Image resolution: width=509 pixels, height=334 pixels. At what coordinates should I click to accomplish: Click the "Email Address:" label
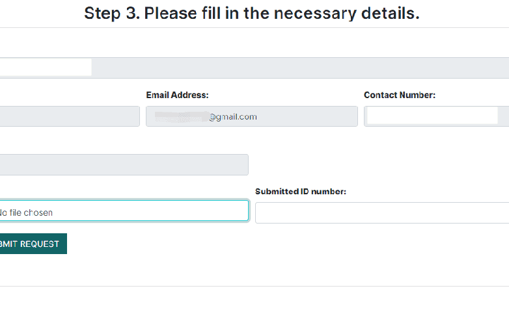point(177,95)
